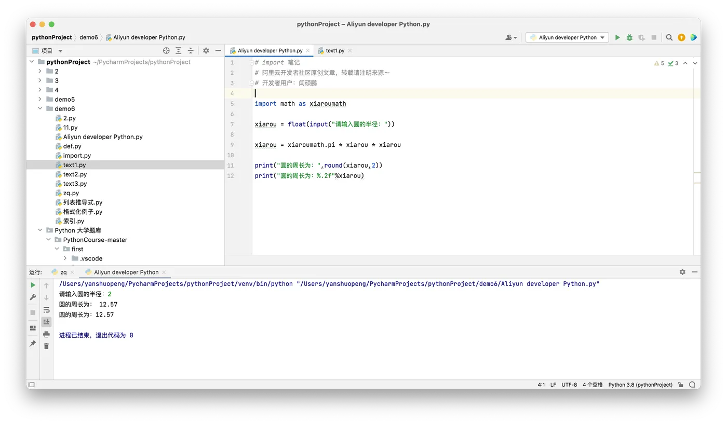Open run panel settings gear
The image size is (727, 424).
click(682, 272)
